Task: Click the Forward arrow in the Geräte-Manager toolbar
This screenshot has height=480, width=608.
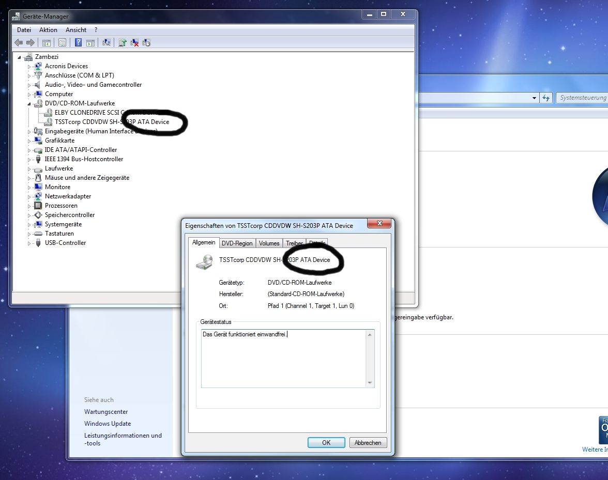Action: pos(30,42)
